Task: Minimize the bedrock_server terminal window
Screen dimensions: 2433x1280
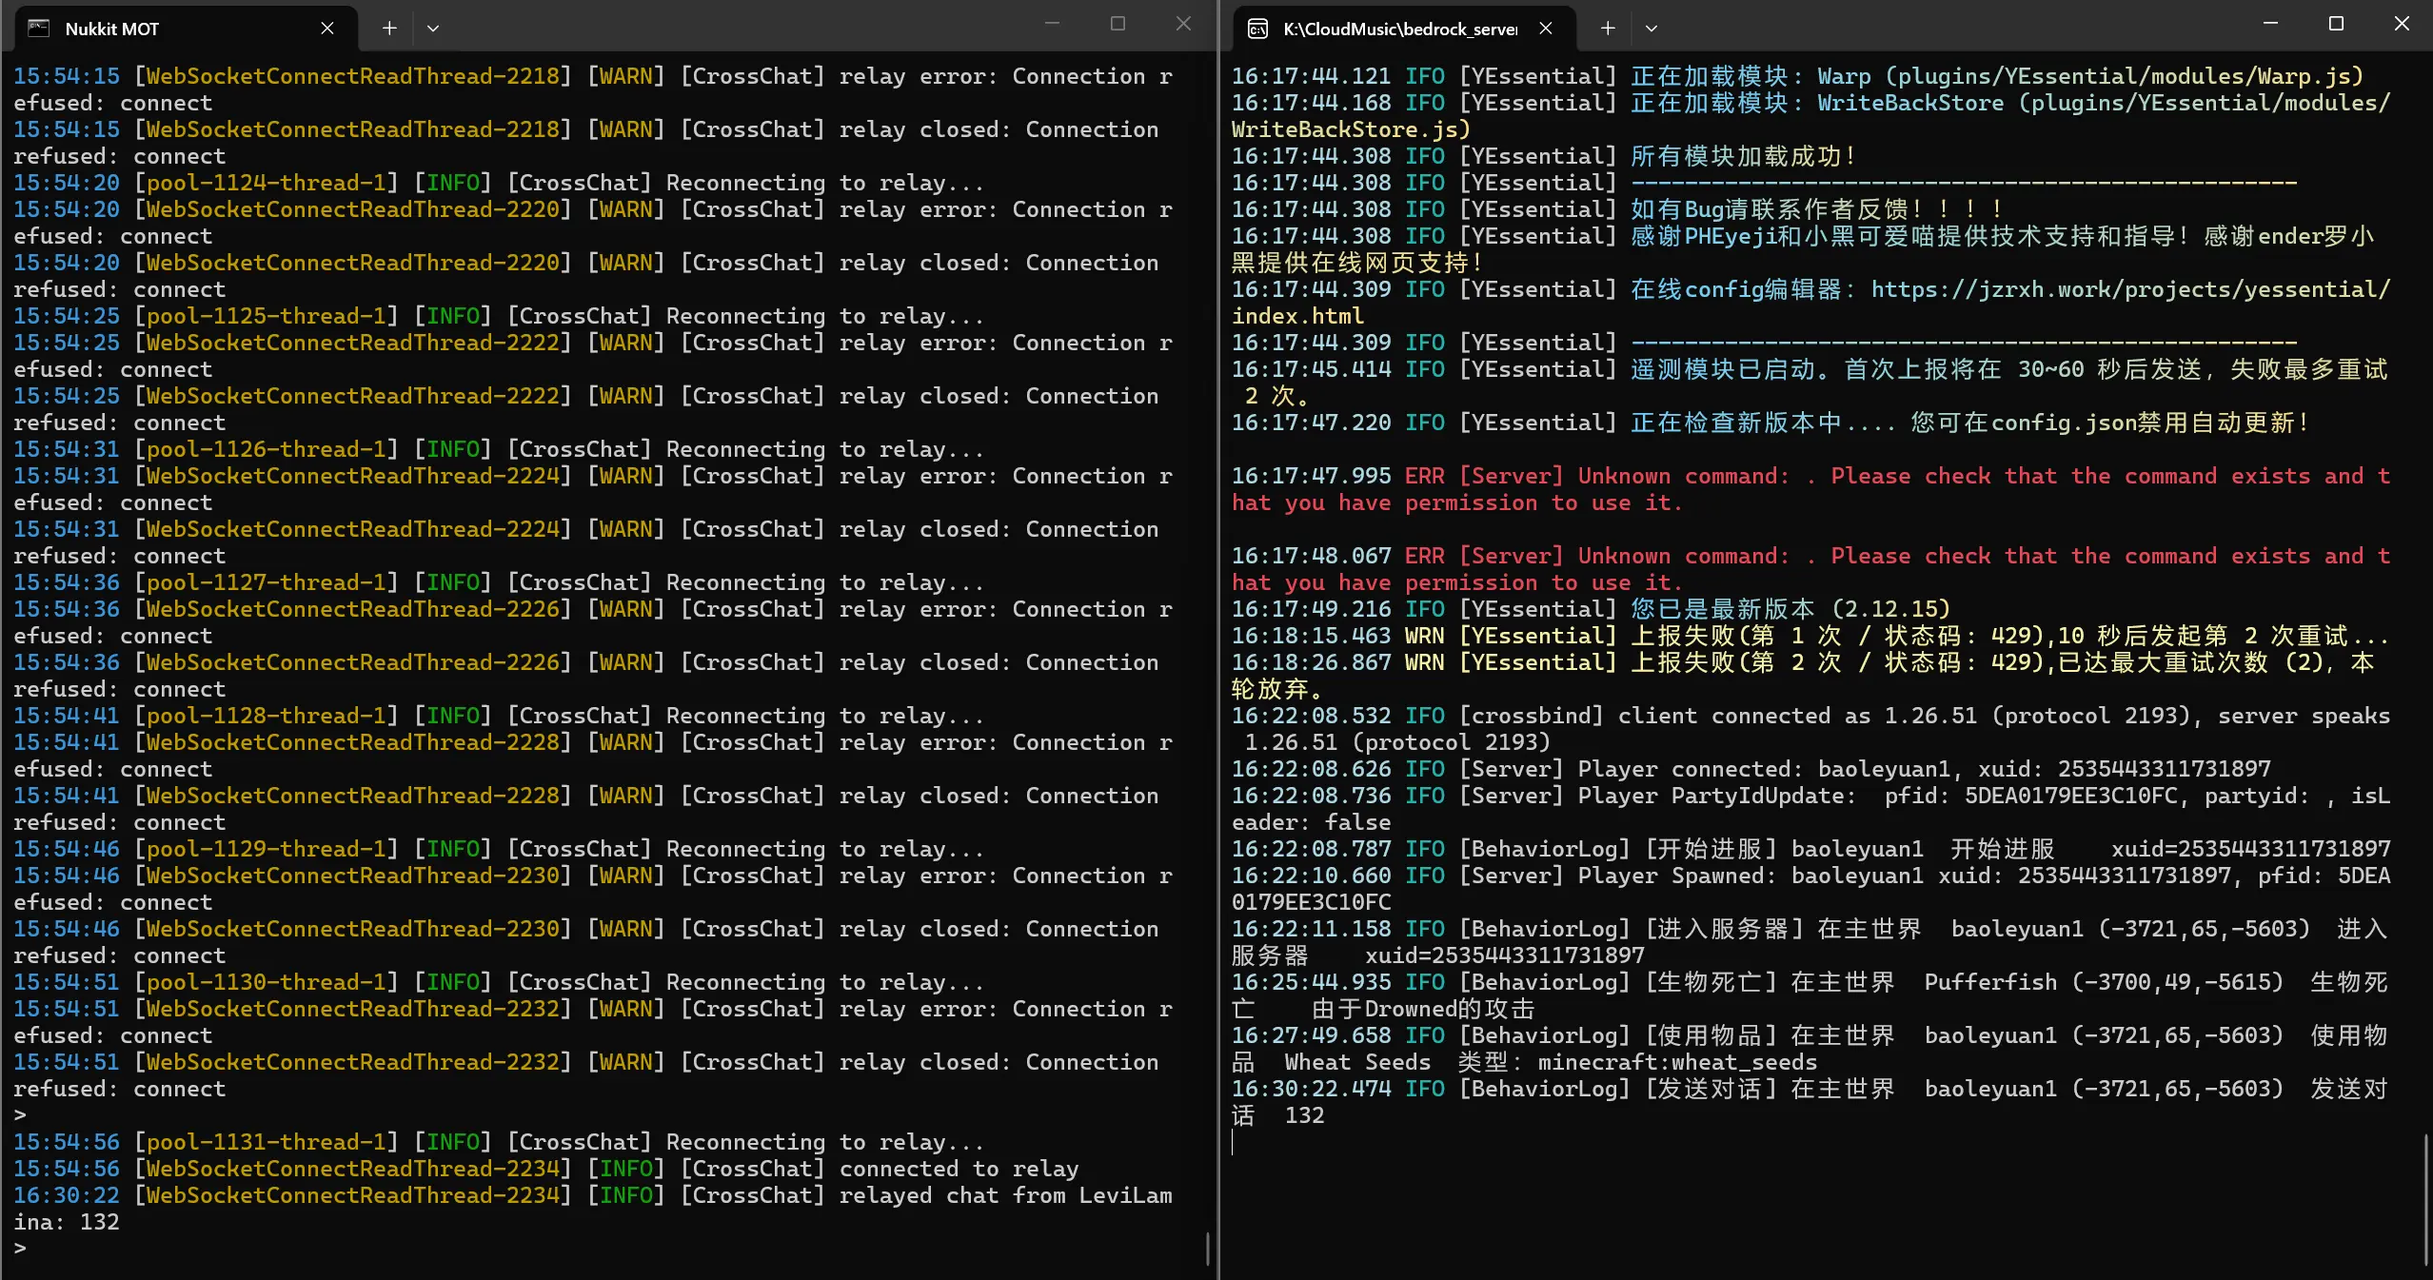Action: coord(2270,24)
